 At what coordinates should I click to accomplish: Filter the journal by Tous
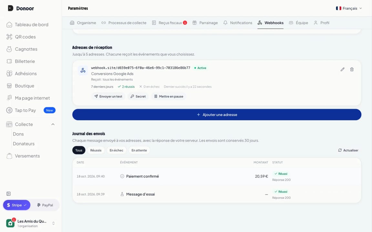[79, 150]
